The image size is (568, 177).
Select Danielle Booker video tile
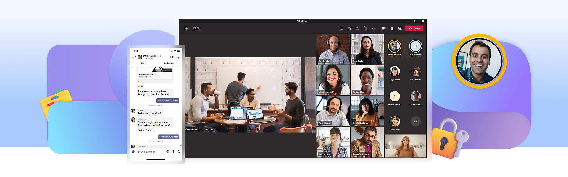(333, 80)
